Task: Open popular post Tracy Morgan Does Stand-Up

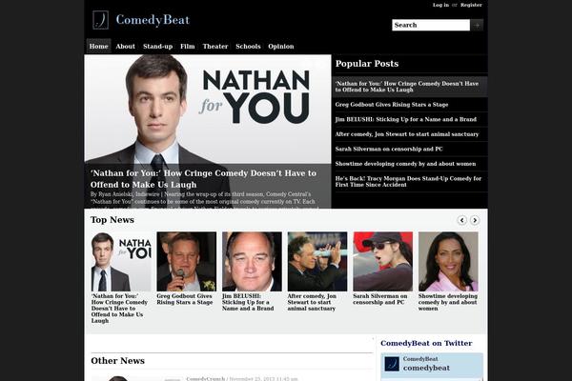Action: 408,182
